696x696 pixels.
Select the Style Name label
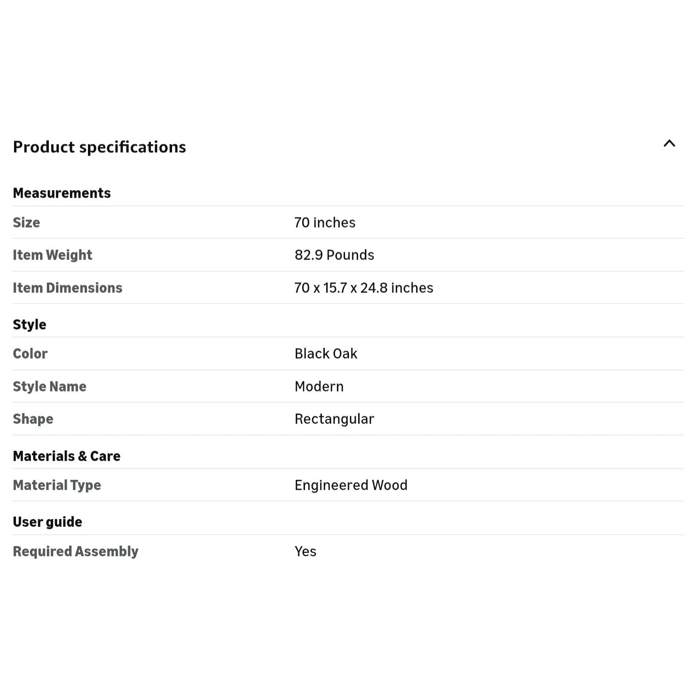[x=49, y=386]
